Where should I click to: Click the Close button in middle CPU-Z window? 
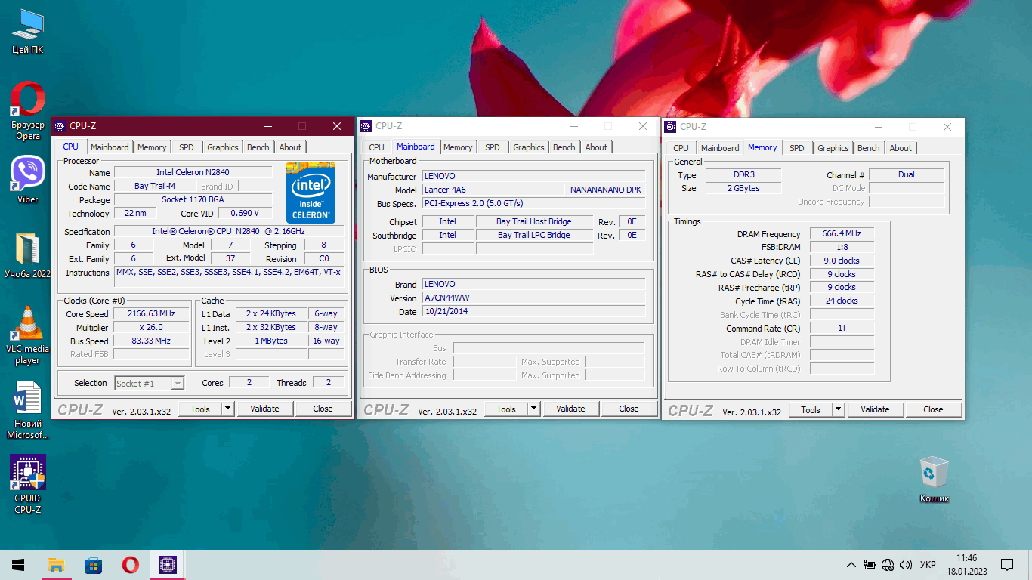(x=629, y=409)
